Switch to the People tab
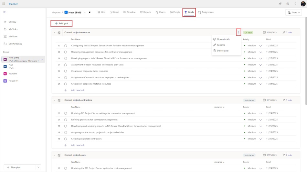The image size is (307, 172). click(x=175, y=12)
